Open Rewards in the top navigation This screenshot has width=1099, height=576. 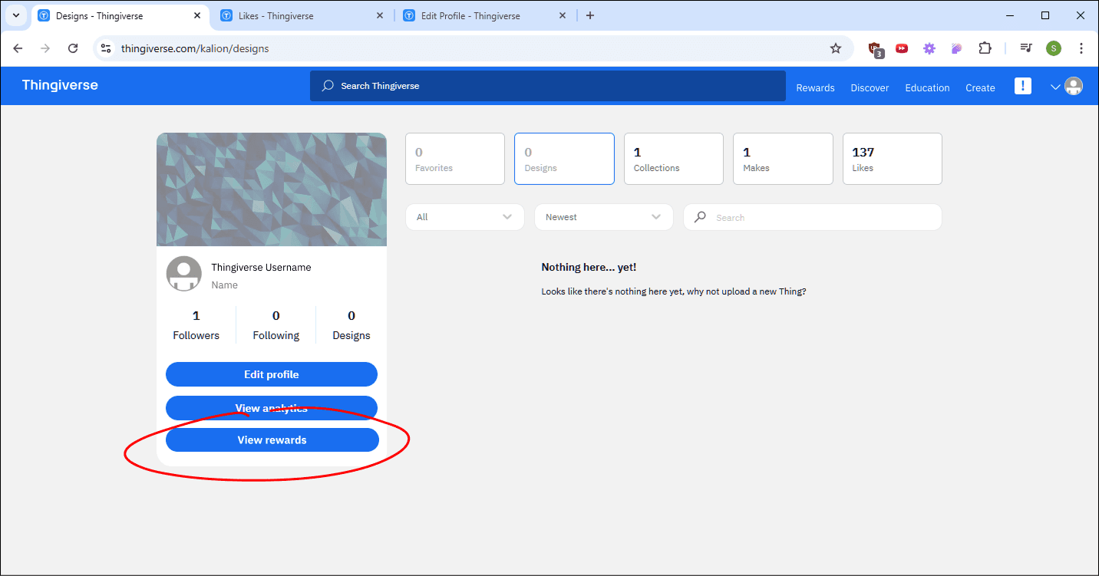point(815,87)
